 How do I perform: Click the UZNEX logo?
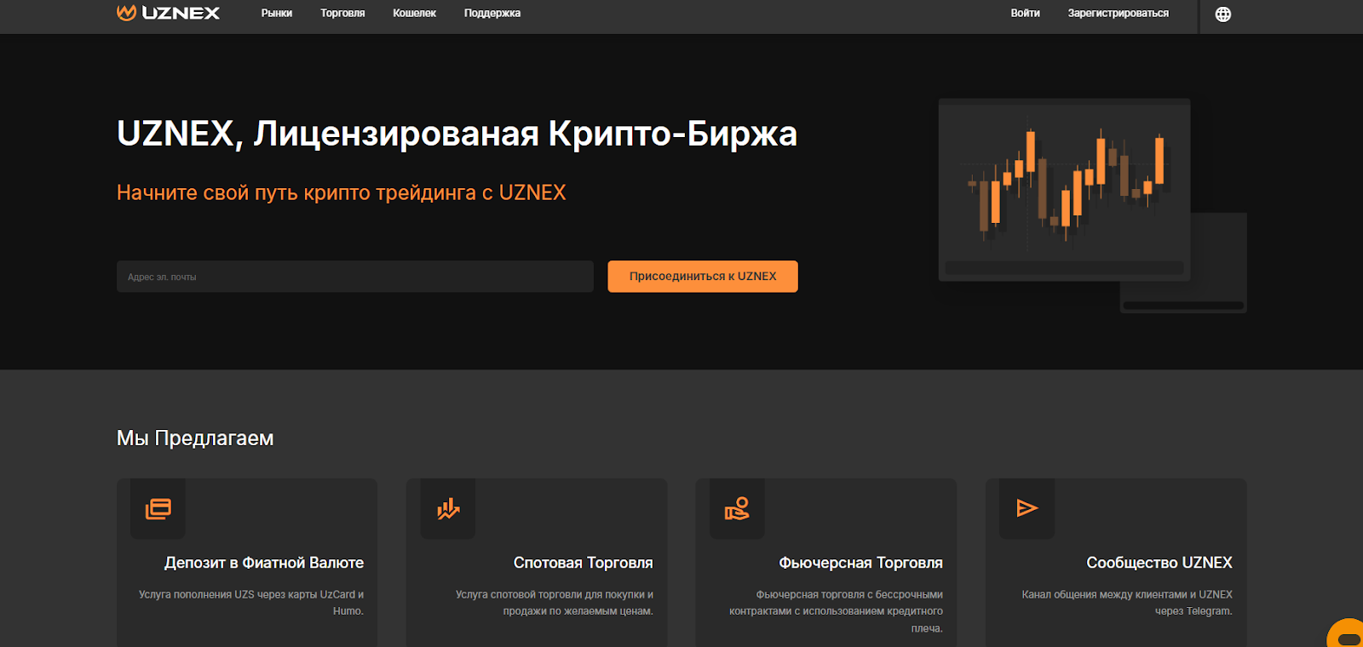pos(168,13)
